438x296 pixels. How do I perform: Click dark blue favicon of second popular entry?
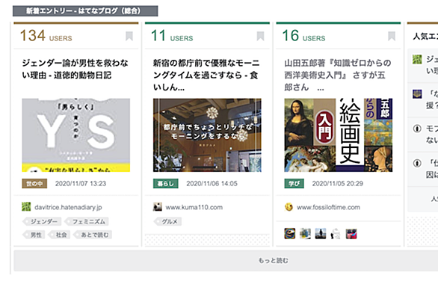417,94
